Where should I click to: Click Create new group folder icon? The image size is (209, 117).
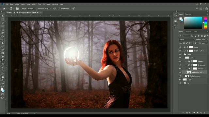point(197,113)
